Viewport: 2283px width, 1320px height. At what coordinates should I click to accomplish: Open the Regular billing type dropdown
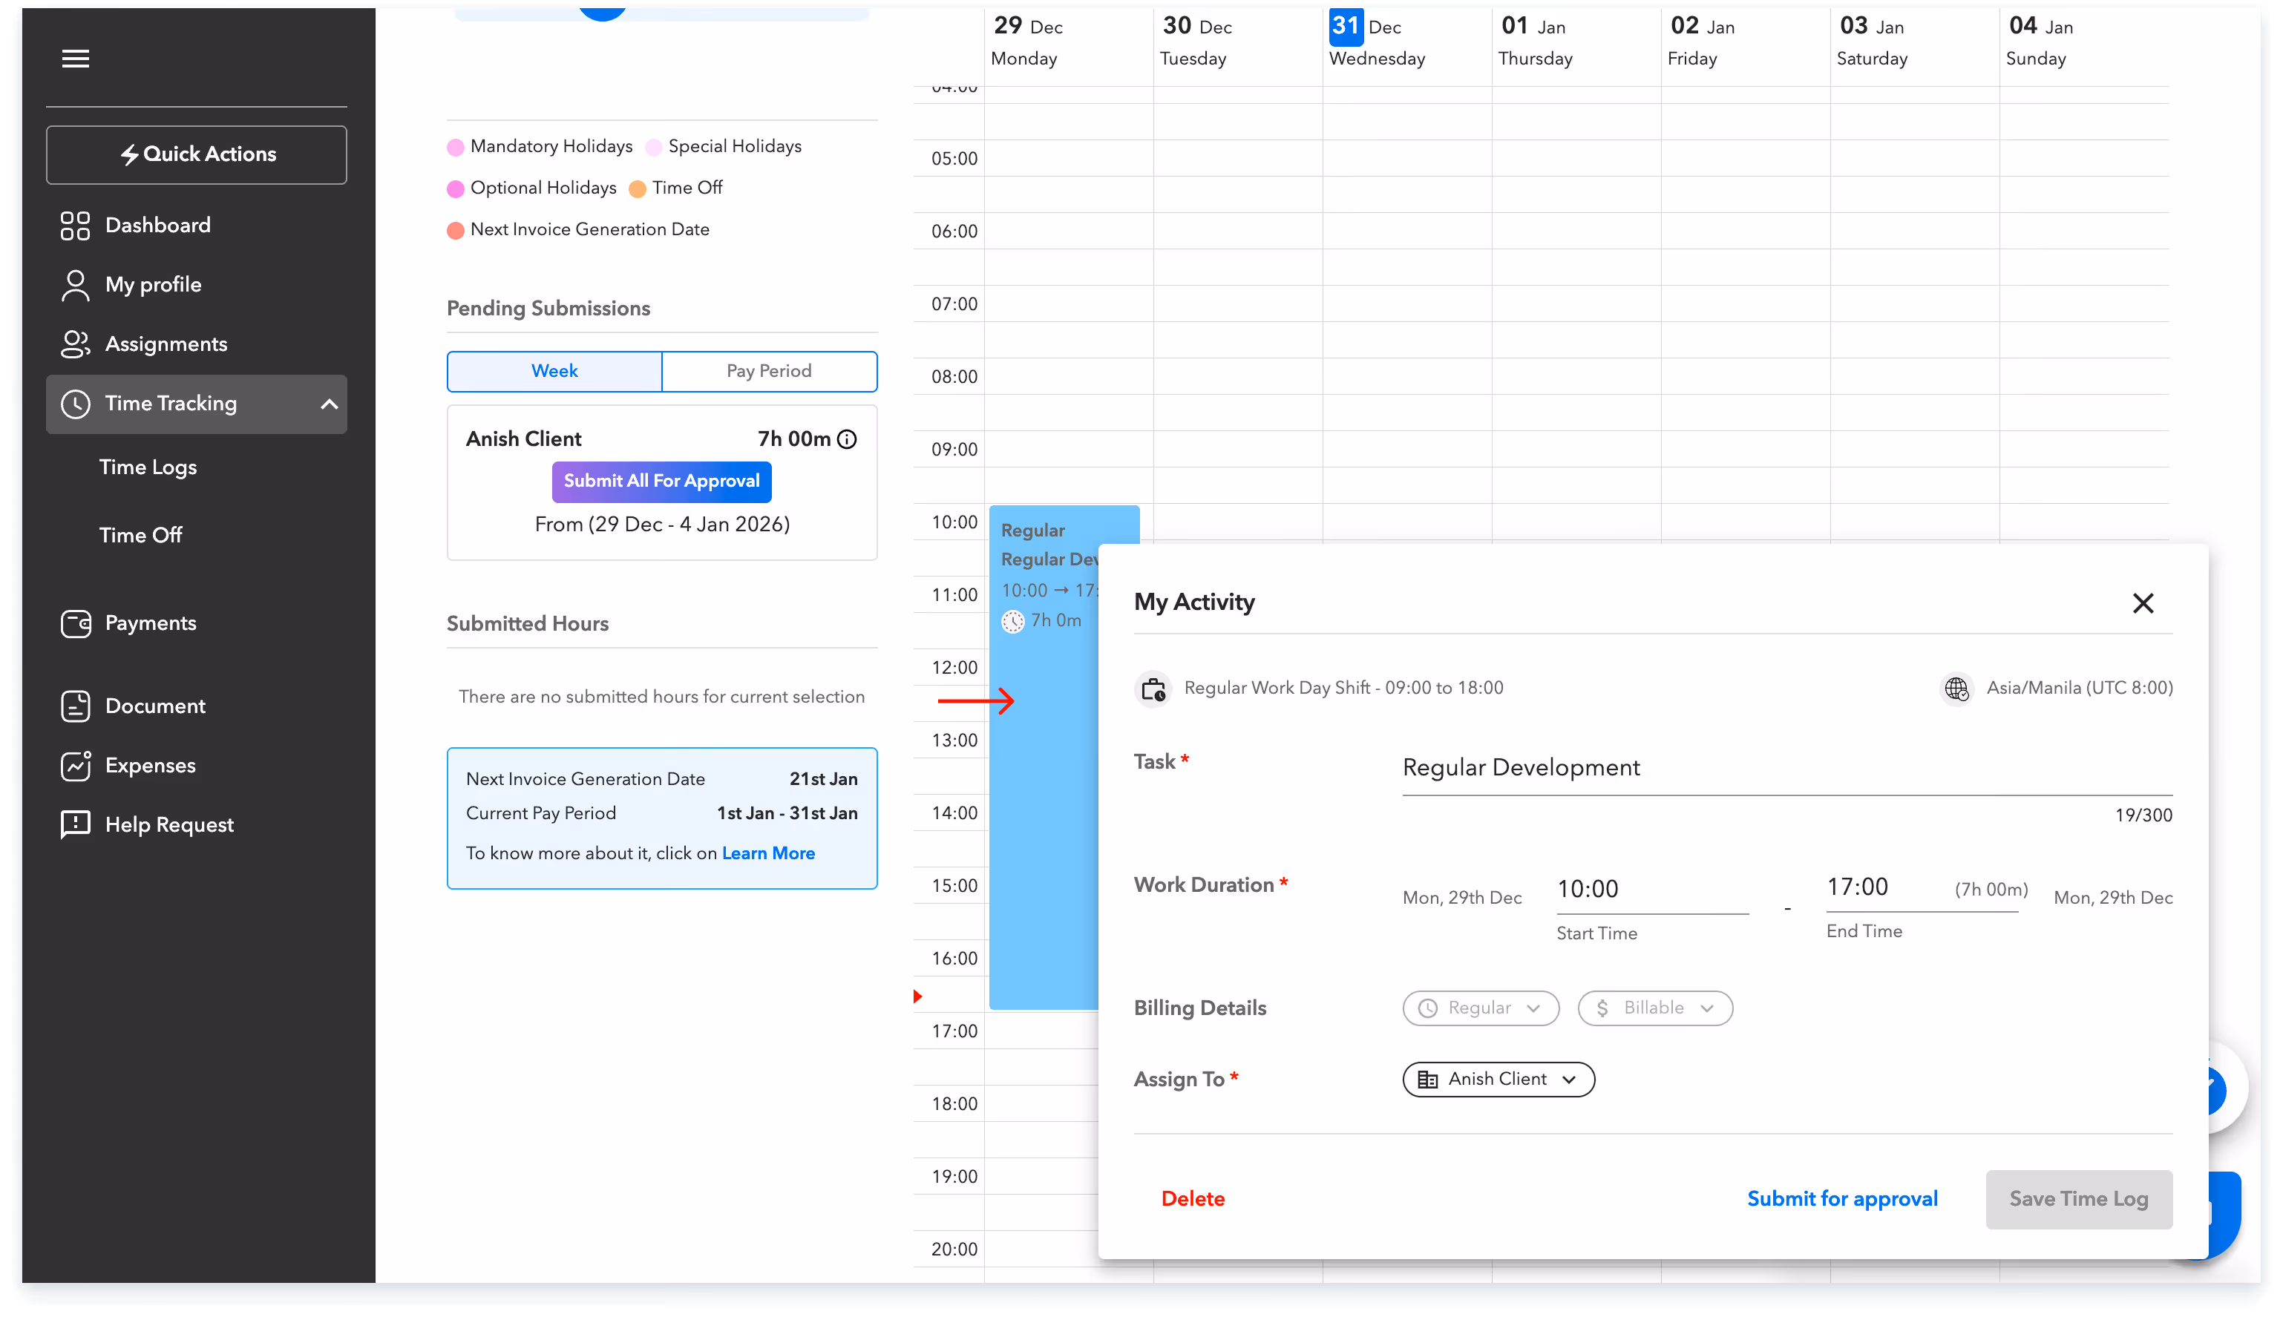(1481, 1008)
